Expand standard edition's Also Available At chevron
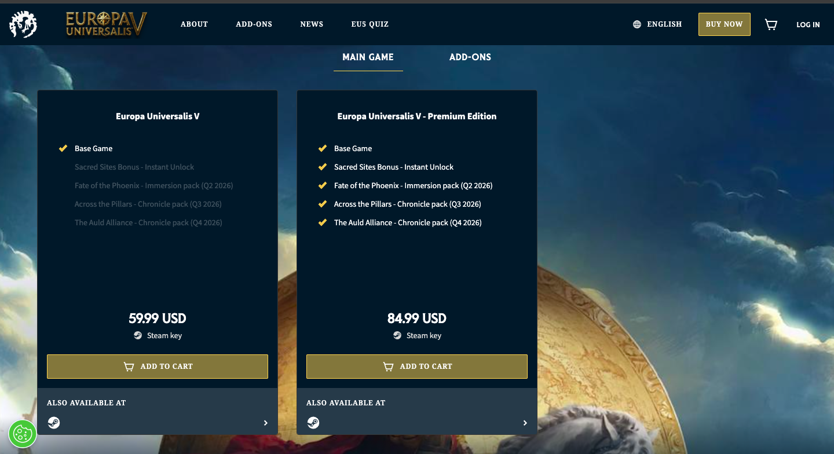 (266, 423)
